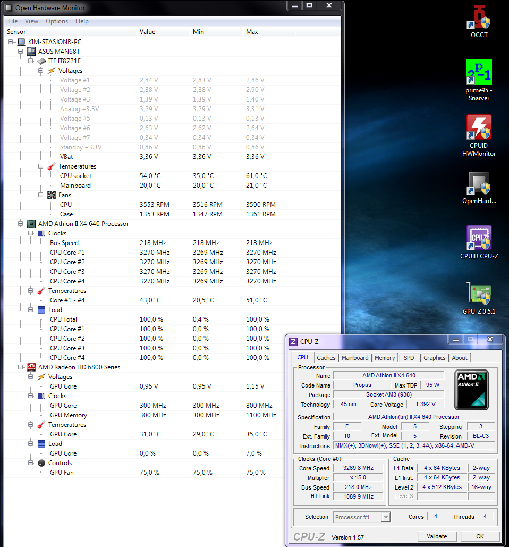Click the lightning icon beside ITE Voltages
Image resolution: width=509 pixels, height=547 pixels.
tap(52, 71)
